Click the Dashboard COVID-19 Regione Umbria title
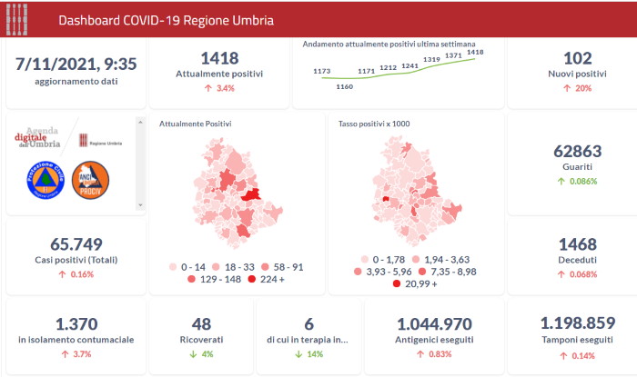 165,19
